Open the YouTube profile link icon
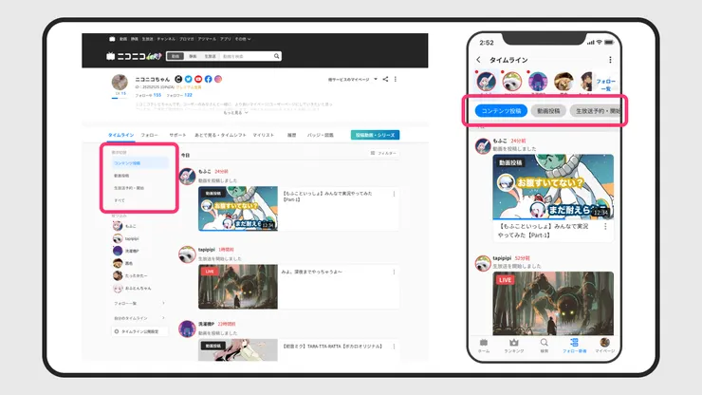702x395 pixels. [x=198, y=79]
